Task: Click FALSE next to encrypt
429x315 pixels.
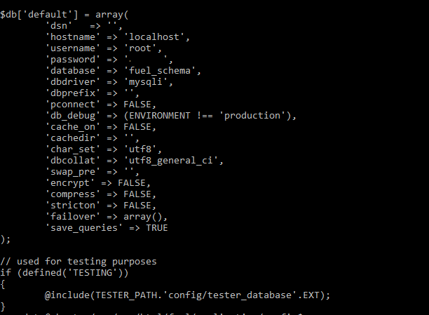Action: (132, 183)
